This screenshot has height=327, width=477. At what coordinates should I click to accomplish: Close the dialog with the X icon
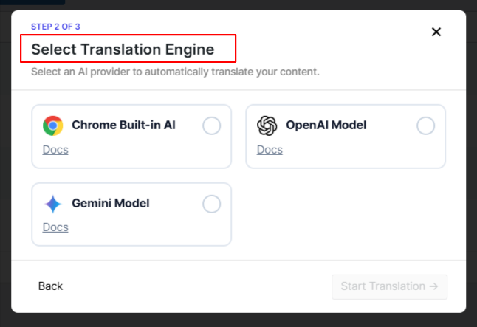pyautogui.click(x=436, y=32)
